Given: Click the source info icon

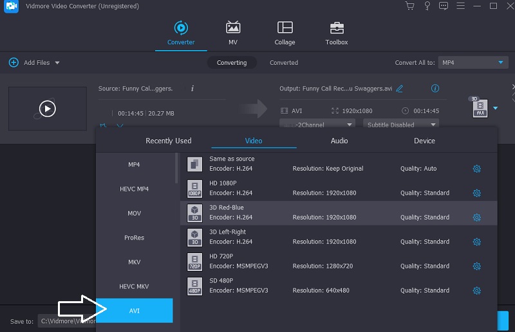Looking at the screenshot, I should (192, 88).
